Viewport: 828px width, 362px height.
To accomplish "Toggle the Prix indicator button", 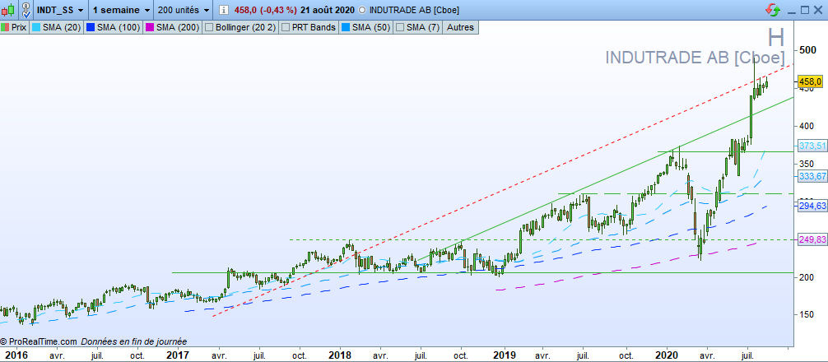I will point(15,27).
